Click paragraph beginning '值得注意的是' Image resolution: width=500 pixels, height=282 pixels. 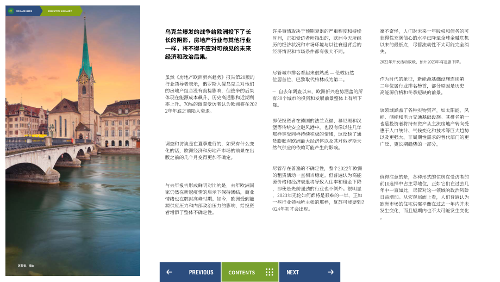tap(424, 197)
